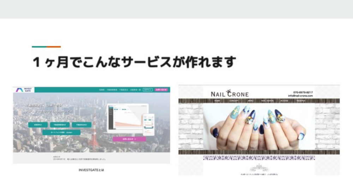This screenshot has height=194, width=353.
Task: Click the INVEST GATE logo icon
Action: point(19,90)
